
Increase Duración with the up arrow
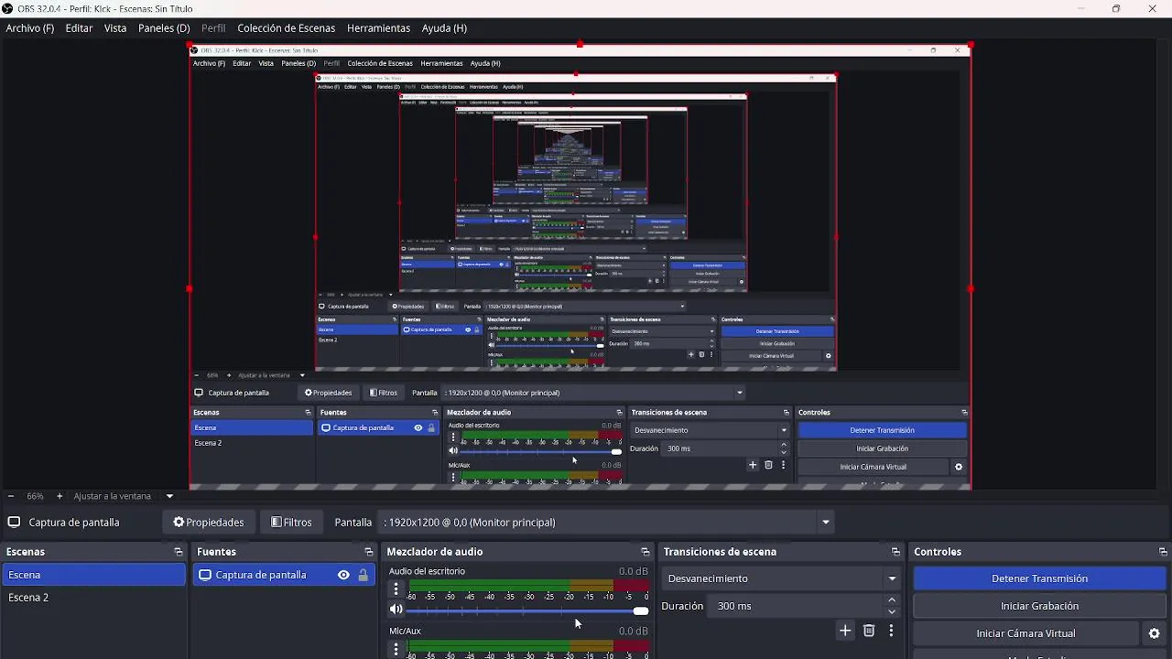(x=893, y=600)
